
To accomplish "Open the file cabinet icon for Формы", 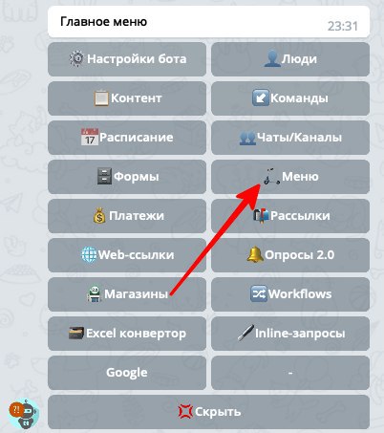I will (x=104, y=176).
